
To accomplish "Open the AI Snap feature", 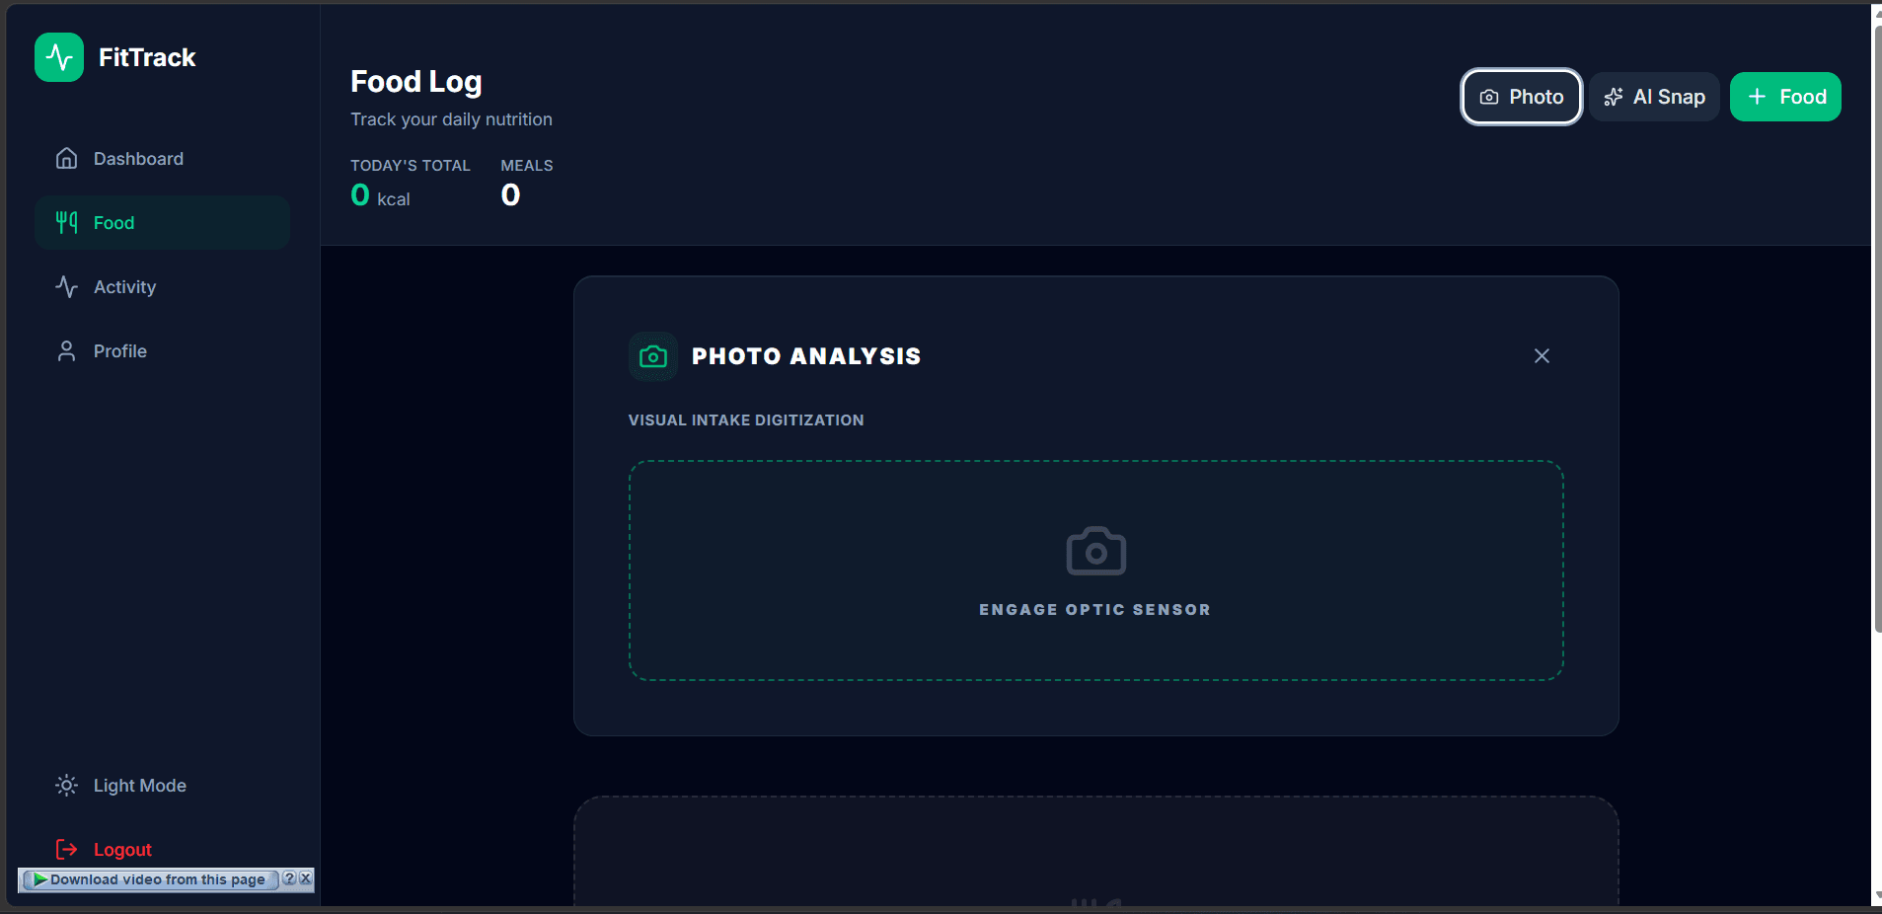I will [x=1654, y=97].
